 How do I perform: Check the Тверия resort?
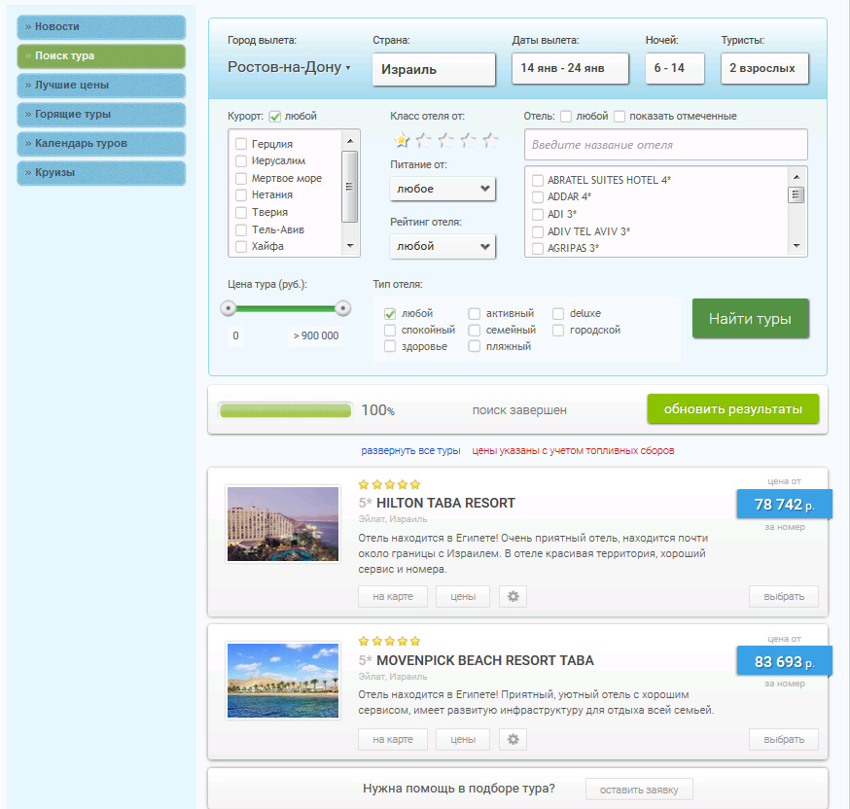click(241, 212)
